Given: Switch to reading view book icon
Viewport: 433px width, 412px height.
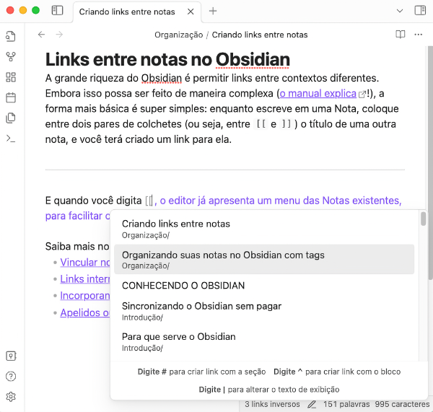Looking at the screenshot, I should 400,35.
